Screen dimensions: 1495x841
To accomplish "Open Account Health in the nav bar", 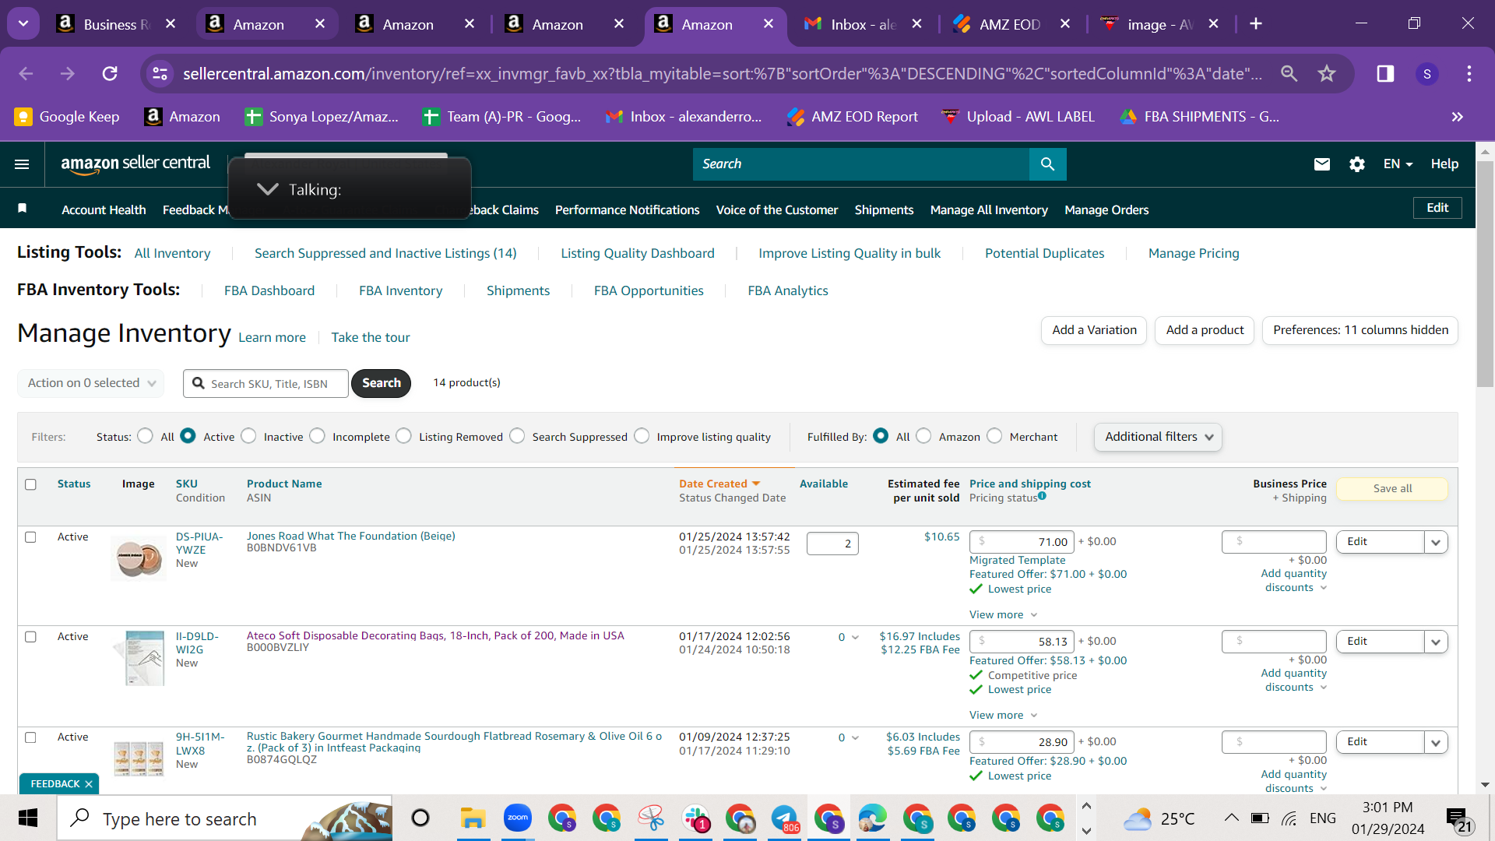I will point(104,210).
